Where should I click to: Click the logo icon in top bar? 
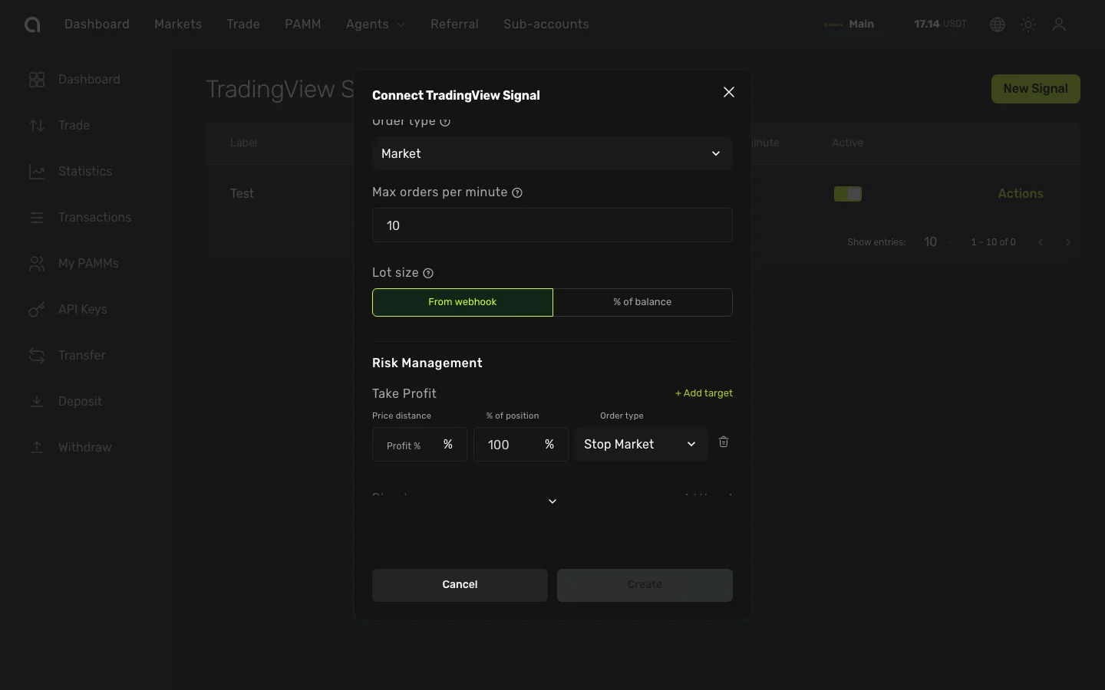(32, 25)
